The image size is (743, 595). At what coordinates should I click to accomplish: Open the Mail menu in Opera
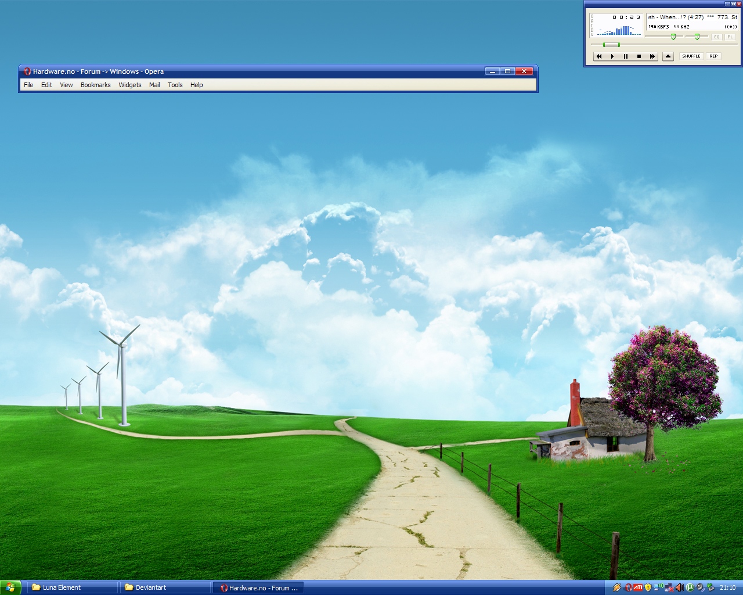click(154, 85)
